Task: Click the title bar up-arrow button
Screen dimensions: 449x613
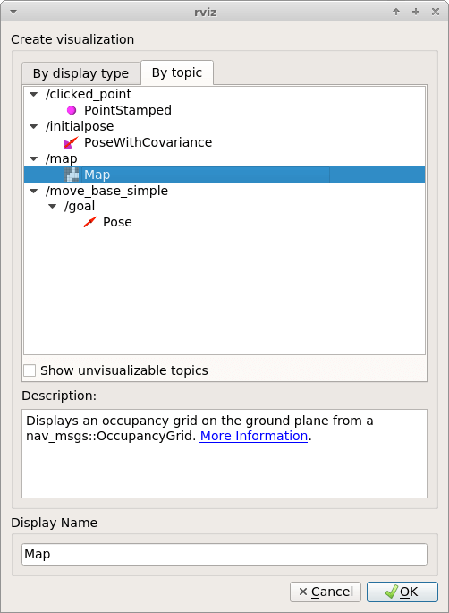Action: [x=396, y=12]
